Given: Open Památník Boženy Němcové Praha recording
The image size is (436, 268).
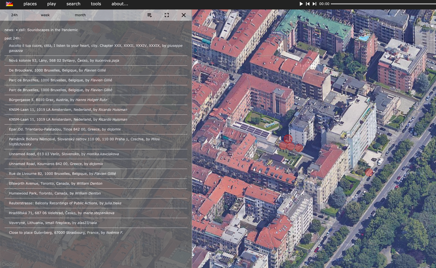Looking at the screenshot, I should 96,141.
